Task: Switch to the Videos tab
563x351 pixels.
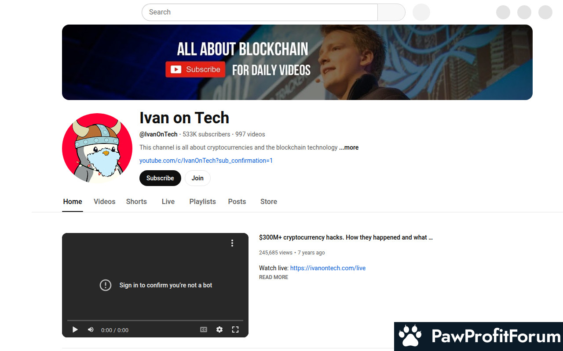Action: 104,202
